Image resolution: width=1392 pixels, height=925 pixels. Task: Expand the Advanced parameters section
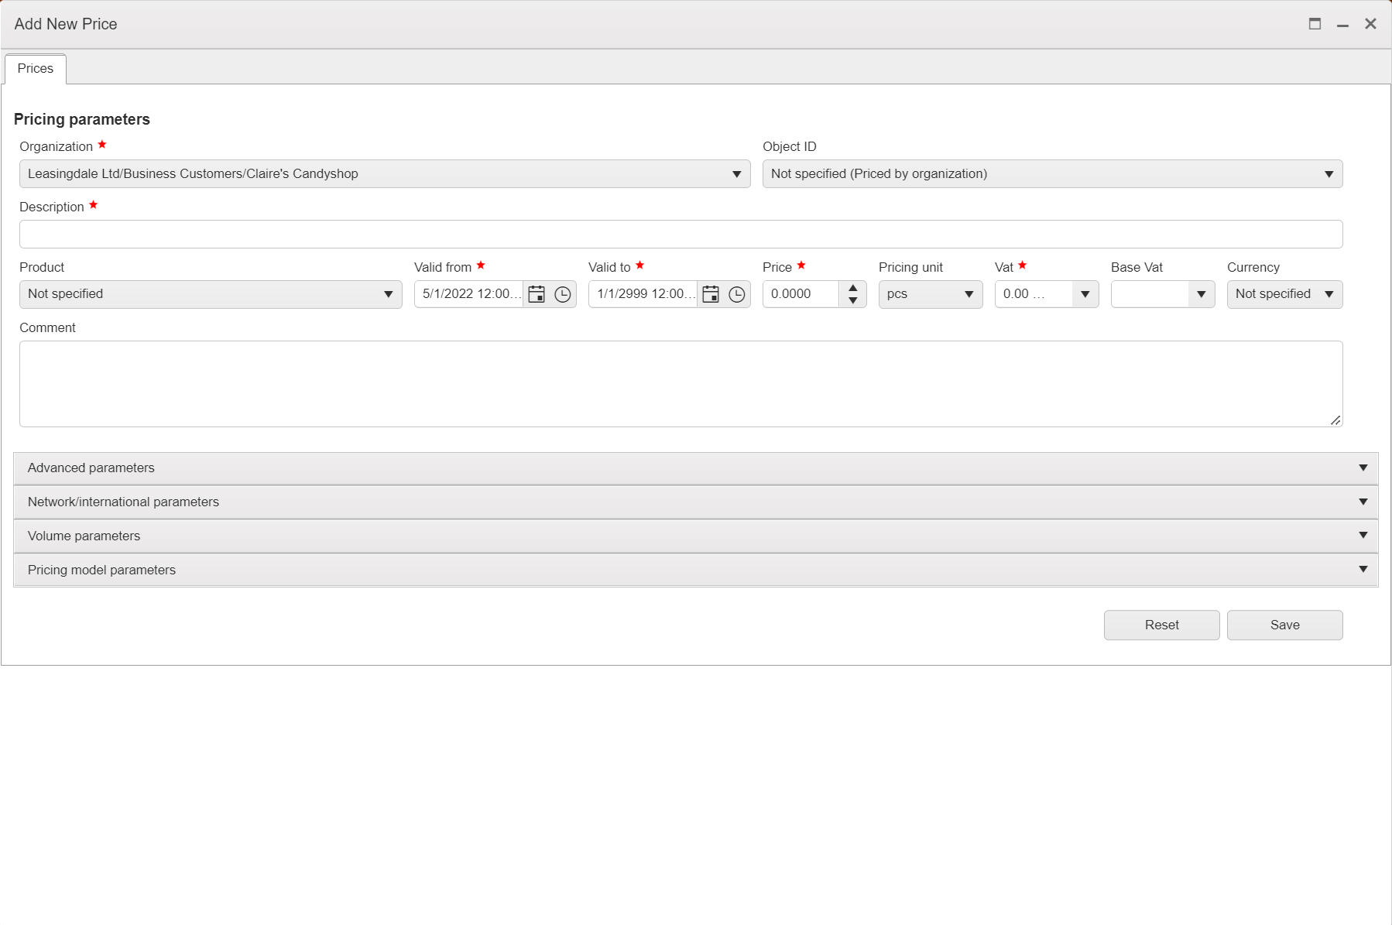[1363, 468]
